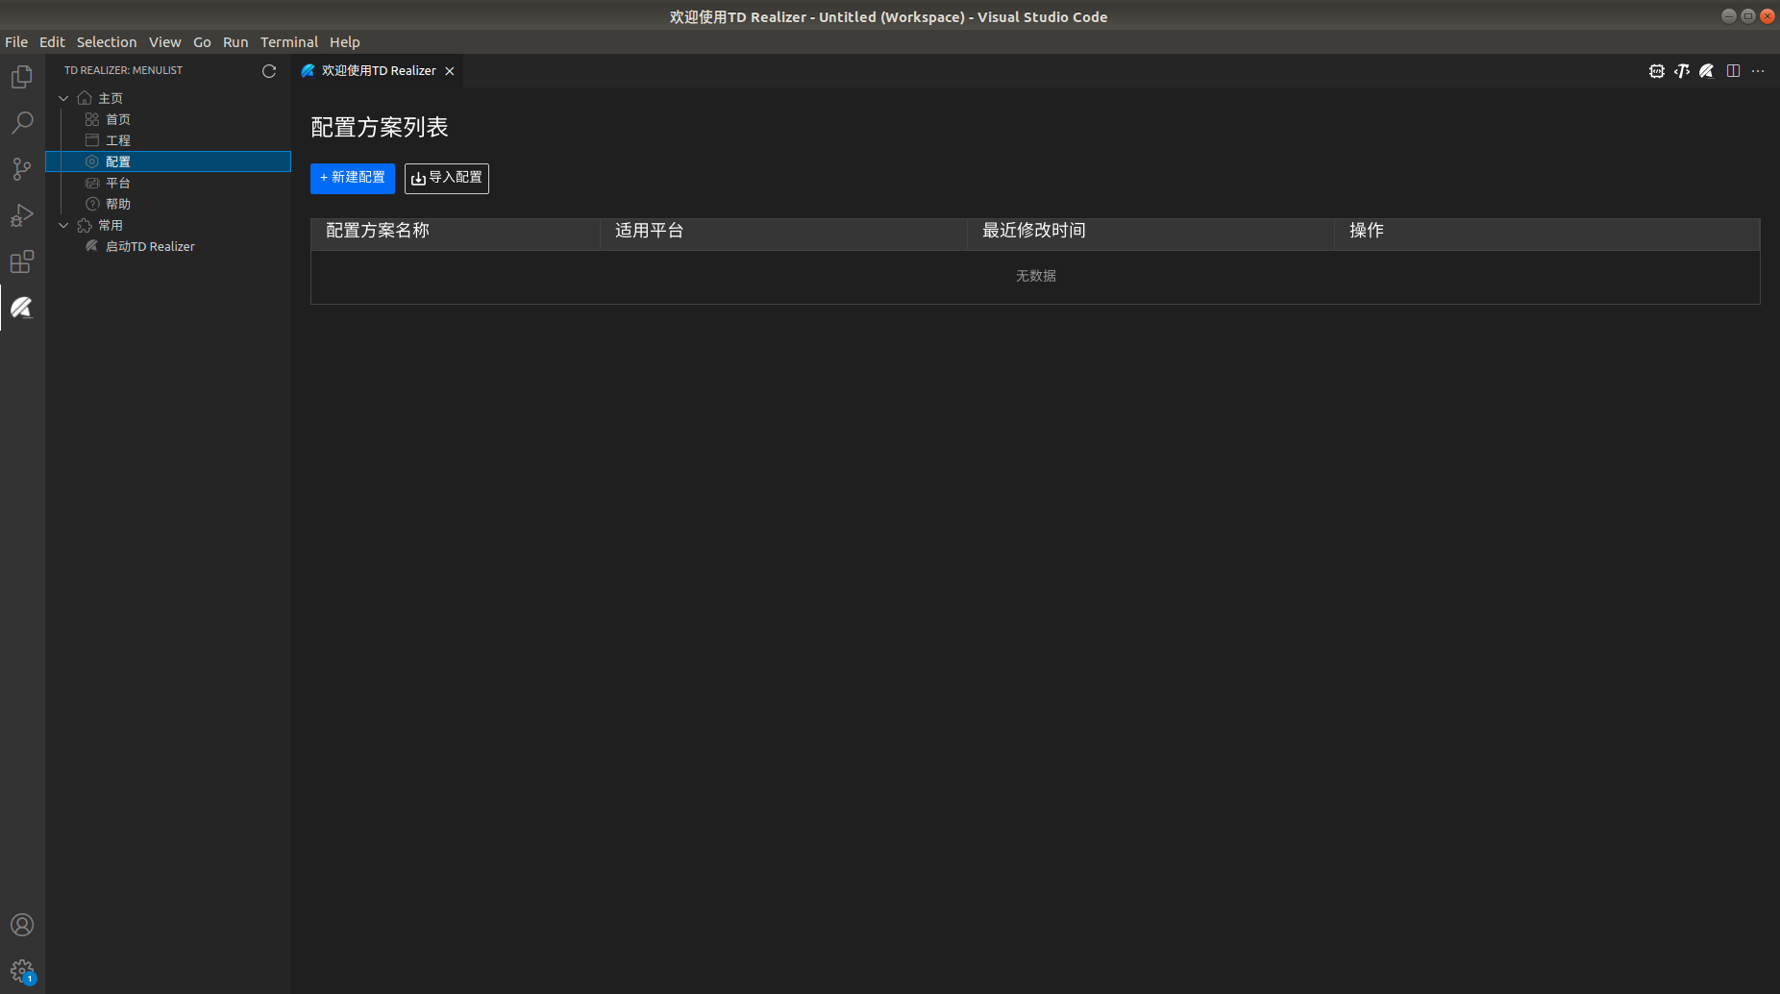The image size is (1780, 994).
Task: Click the 配置方案名称 column header
Action: click(378, 231)
